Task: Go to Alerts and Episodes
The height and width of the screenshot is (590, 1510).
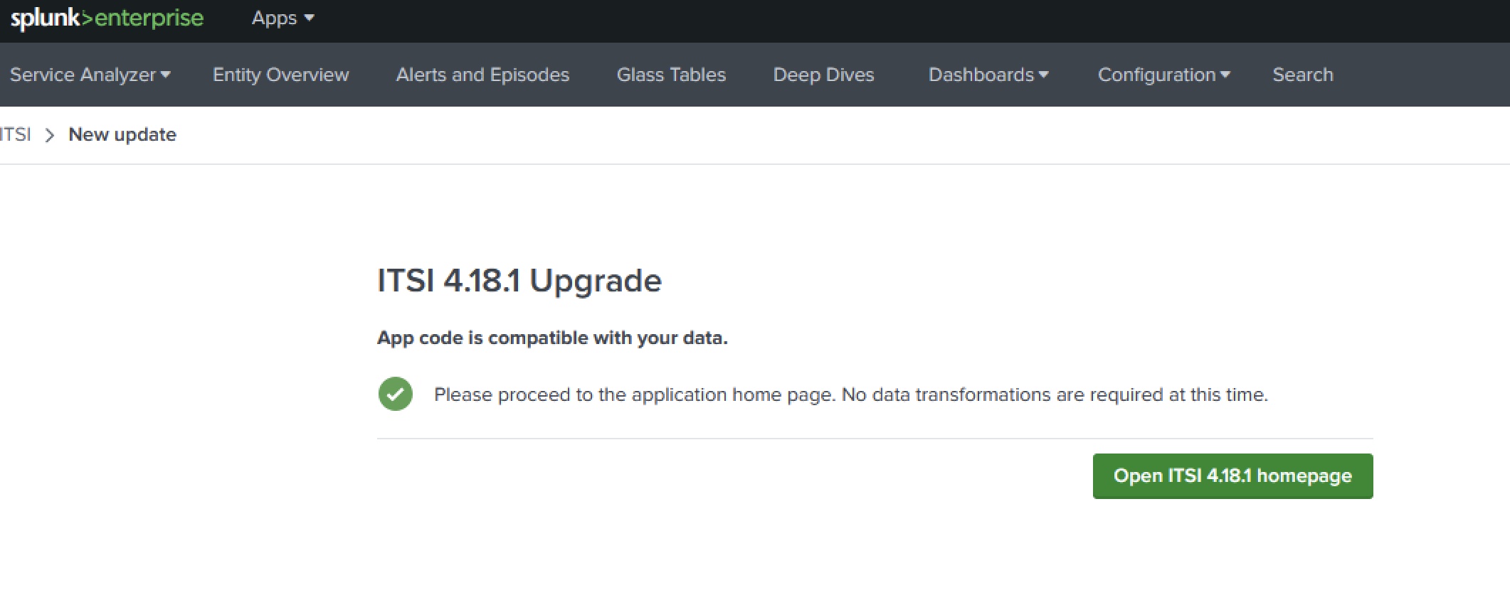Action: pos(482,75)
